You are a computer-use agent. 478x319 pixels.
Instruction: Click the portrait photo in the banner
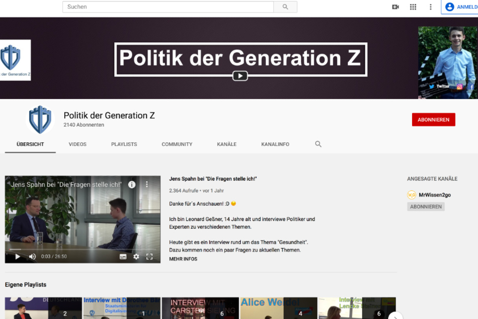pyautogui.click(x=448, y=62)
